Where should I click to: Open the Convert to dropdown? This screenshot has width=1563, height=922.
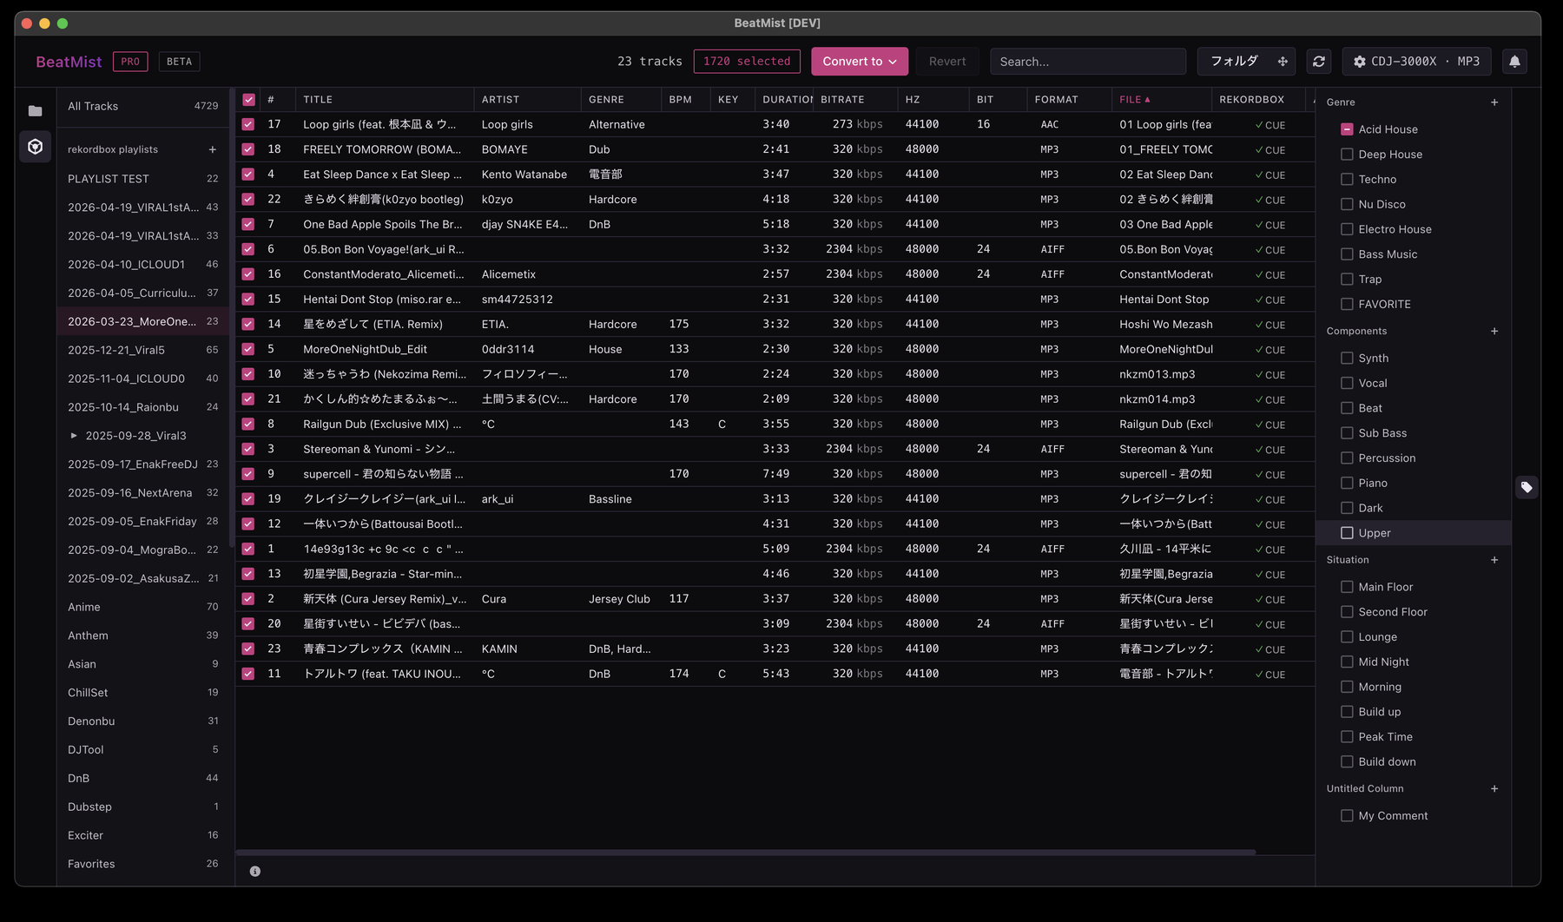tap(860, 62)
